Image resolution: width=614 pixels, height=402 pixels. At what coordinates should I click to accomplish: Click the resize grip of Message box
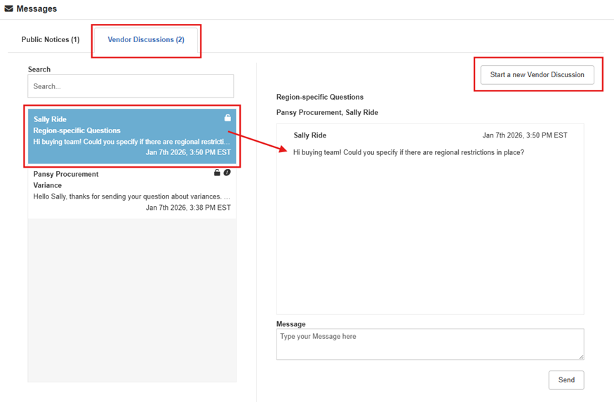click(581, 356)
